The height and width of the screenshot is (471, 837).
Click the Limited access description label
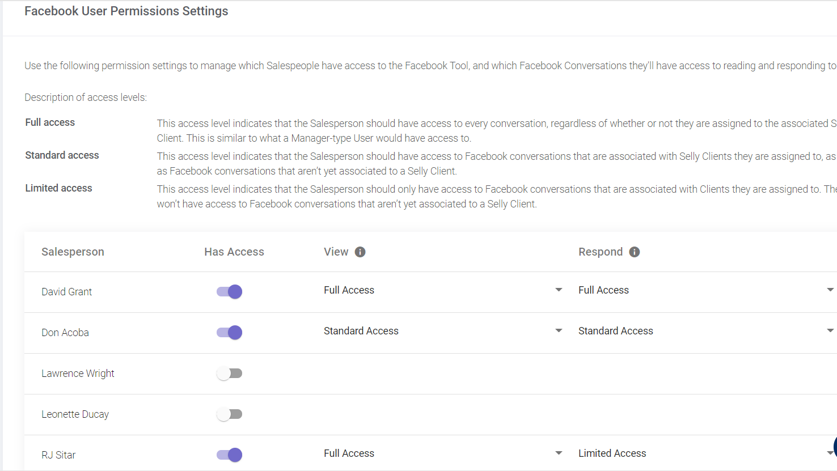(58, 188)
